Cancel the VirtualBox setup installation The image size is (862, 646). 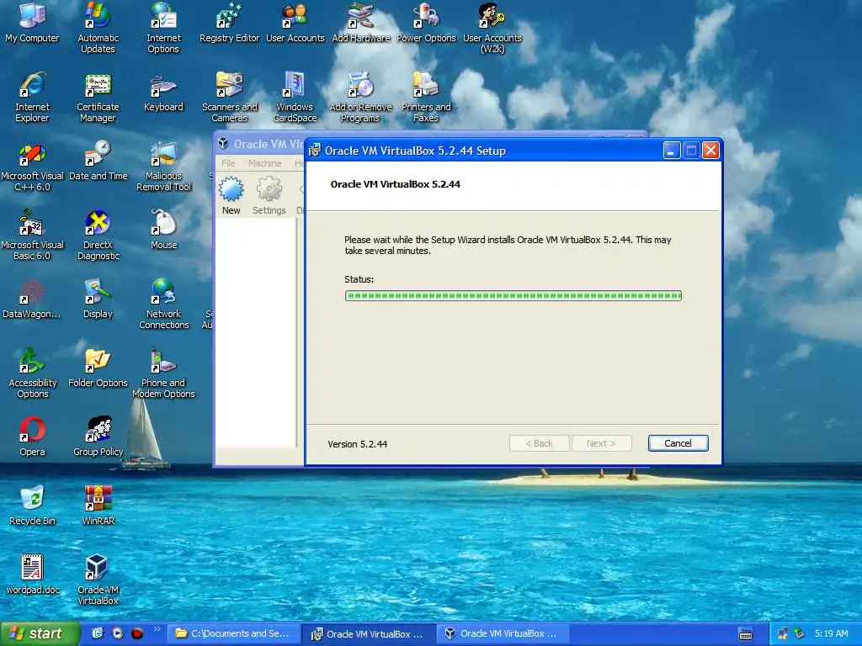click(x=678, y=443)
